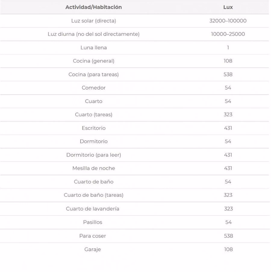
Task: Click the Comedor row label
Action: [94, 88]
